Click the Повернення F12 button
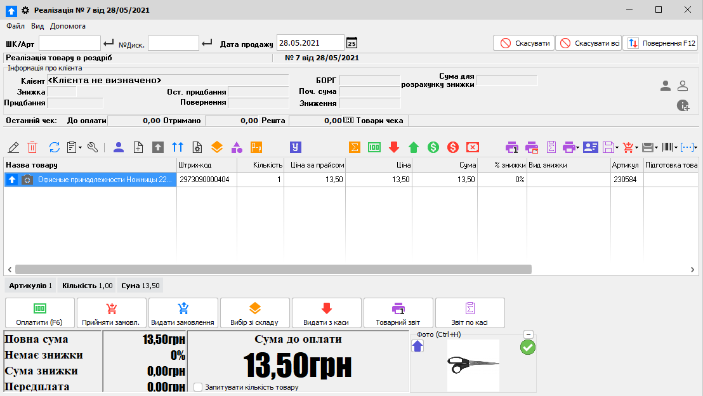Viewport: 703px width, 396px height. point(660,43)
